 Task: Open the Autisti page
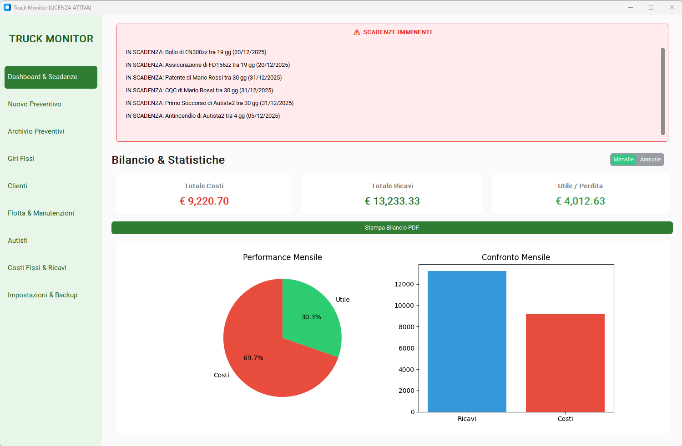pyautogui.click(x=18, y=241)
